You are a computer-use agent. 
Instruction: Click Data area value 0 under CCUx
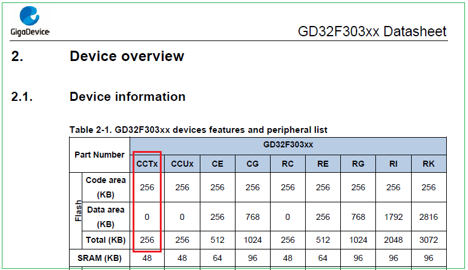(182, 217)
